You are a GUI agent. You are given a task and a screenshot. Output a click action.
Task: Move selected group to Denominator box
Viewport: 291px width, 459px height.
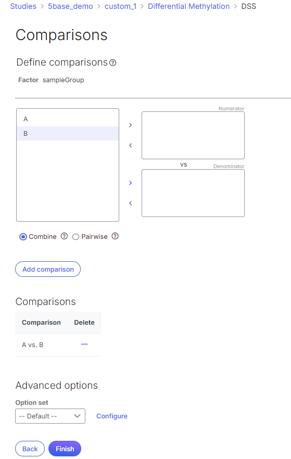131,183
